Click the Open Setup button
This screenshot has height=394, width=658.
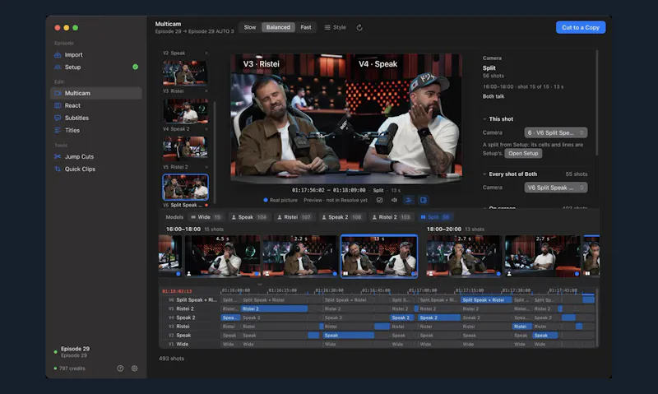[523, 153]
